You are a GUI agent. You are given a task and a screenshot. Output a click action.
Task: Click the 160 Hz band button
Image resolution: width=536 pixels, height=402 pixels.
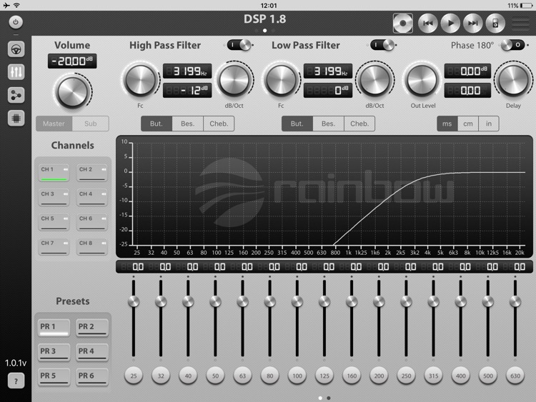pos(352,376)
